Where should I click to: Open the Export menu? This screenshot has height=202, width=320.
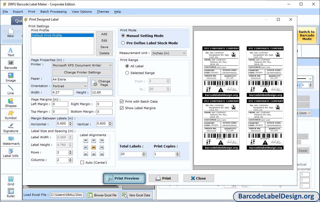(18, 12)
